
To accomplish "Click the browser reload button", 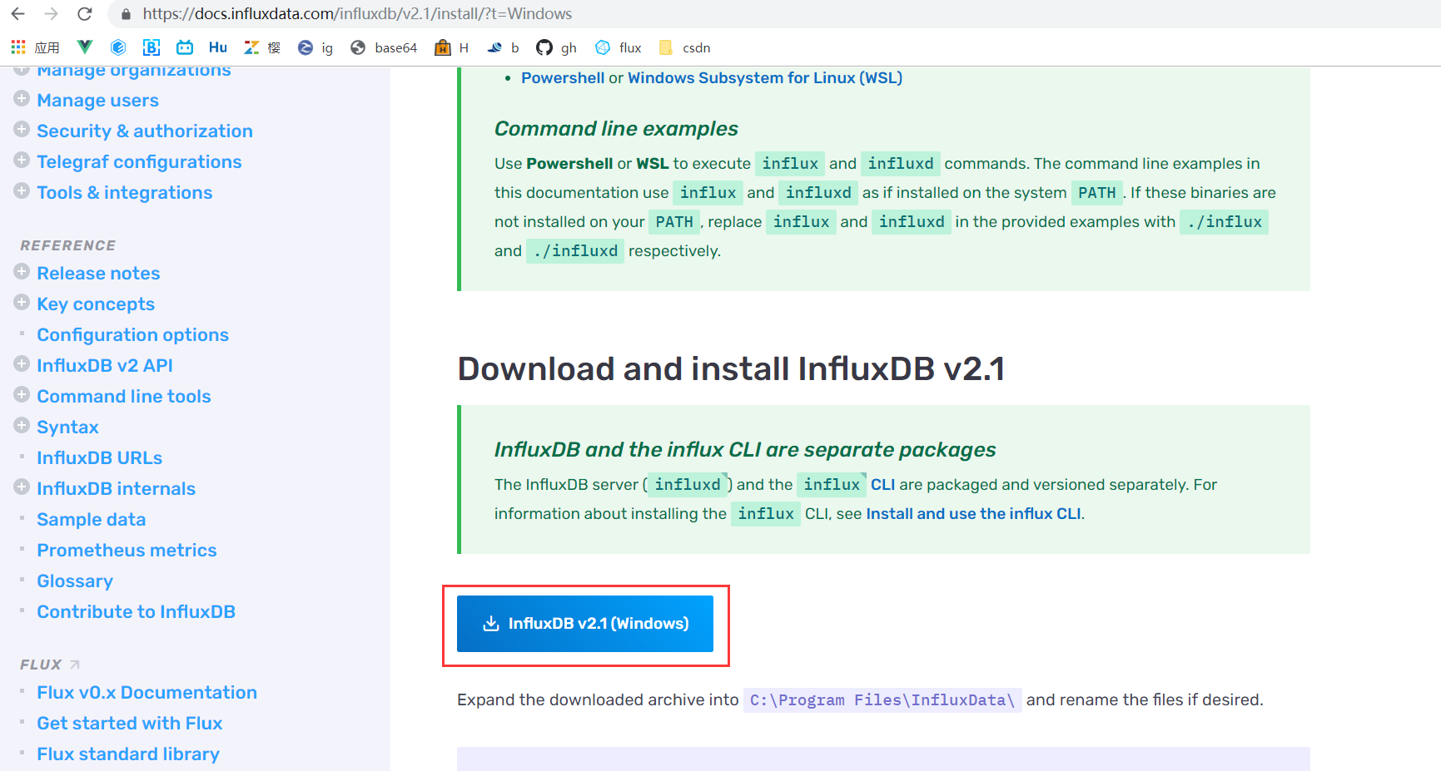I will coord(83,13).
